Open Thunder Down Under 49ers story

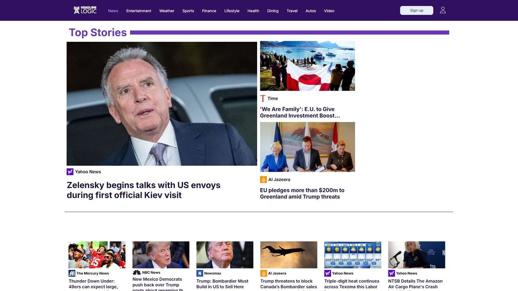93,284
